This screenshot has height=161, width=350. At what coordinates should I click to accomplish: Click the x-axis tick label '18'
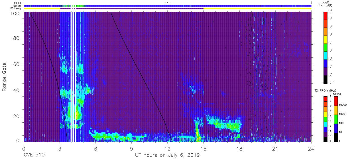coord(239,149)
